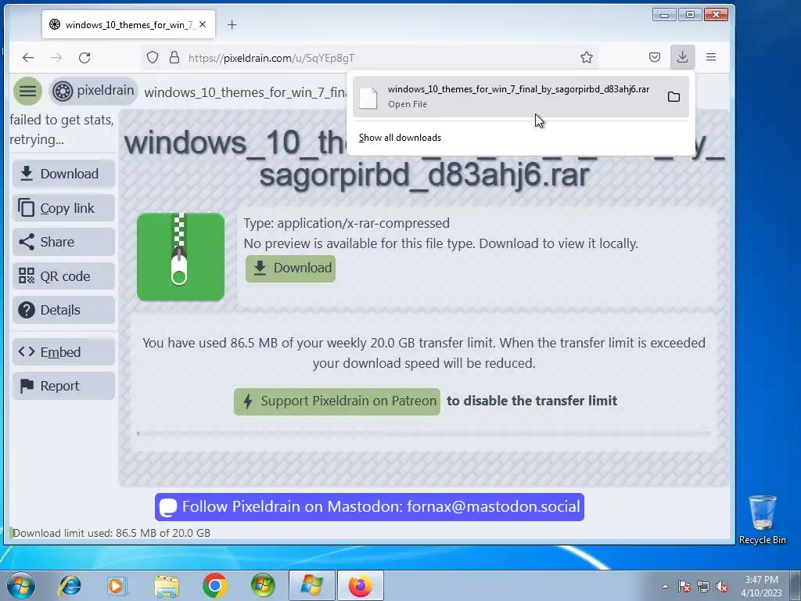
Task: Click 'Download limit used: 86.5 MB of 20.0 GB' text
Action: tap(111, 533)
